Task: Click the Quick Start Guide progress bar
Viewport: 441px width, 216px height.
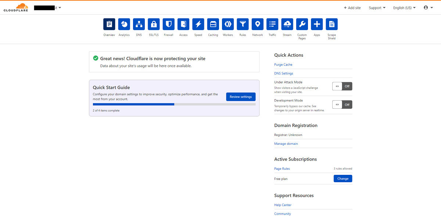Action: point(174,104)
